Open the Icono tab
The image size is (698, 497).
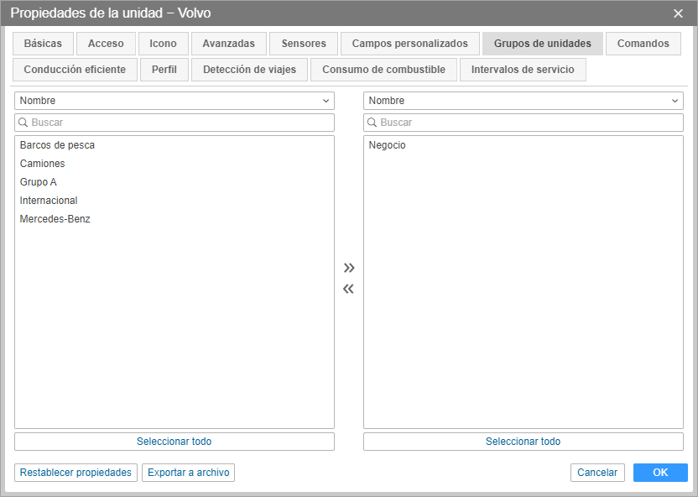pyautogui.click(x=164, y=44)
